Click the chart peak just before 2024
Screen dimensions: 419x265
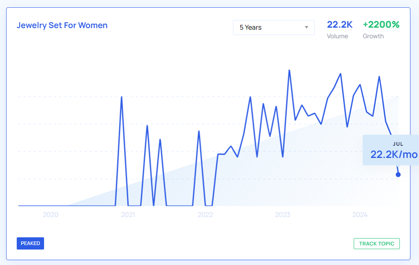[341, 74]
